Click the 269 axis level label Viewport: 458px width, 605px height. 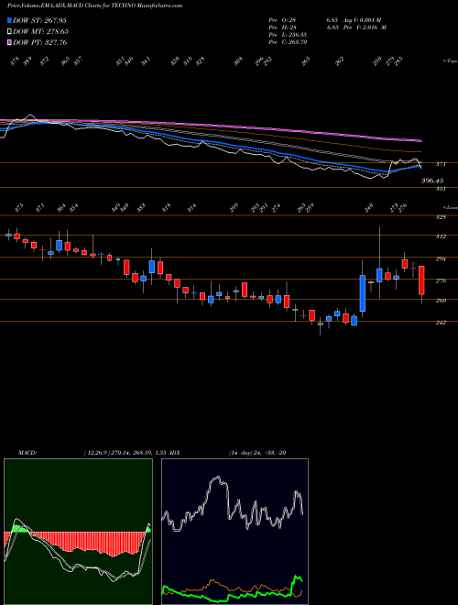(x=441, y=301)
